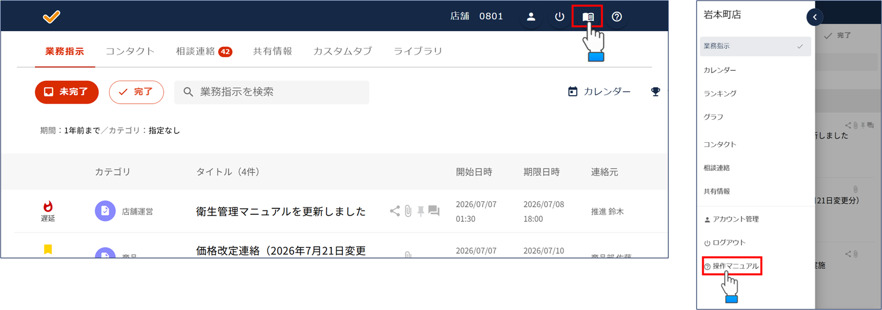The image size is (882, 310).
Task: Click 推進 鈴木 sender cell
Action: (607, 212)
